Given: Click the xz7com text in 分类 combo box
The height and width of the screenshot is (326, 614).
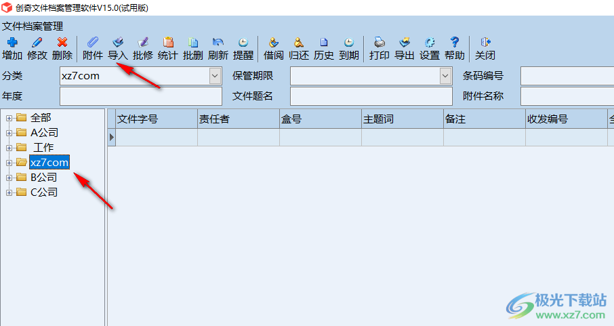Looking at the screenshot, I should coord(80,76).
